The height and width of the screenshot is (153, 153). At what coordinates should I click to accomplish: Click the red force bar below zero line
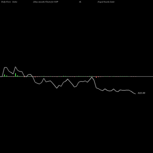pos(96,77)
